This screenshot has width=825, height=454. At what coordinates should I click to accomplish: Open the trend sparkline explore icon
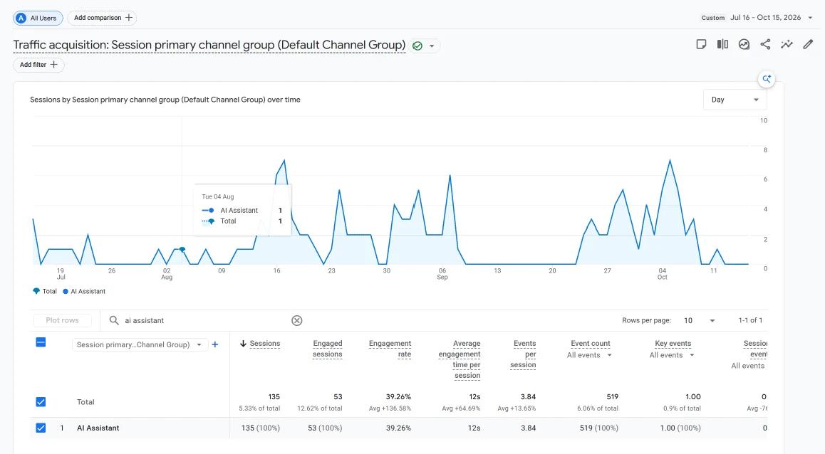(787, 44)
